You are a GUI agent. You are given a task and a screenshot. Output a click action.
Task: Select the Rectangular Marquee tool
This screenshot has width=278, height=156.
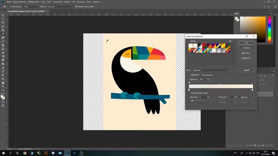click(3, 19)
